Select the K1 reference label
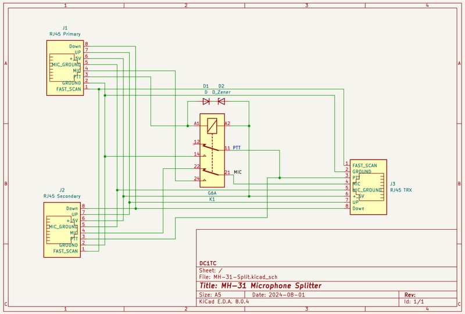This screenshot has height=314, width=465. 212,199
